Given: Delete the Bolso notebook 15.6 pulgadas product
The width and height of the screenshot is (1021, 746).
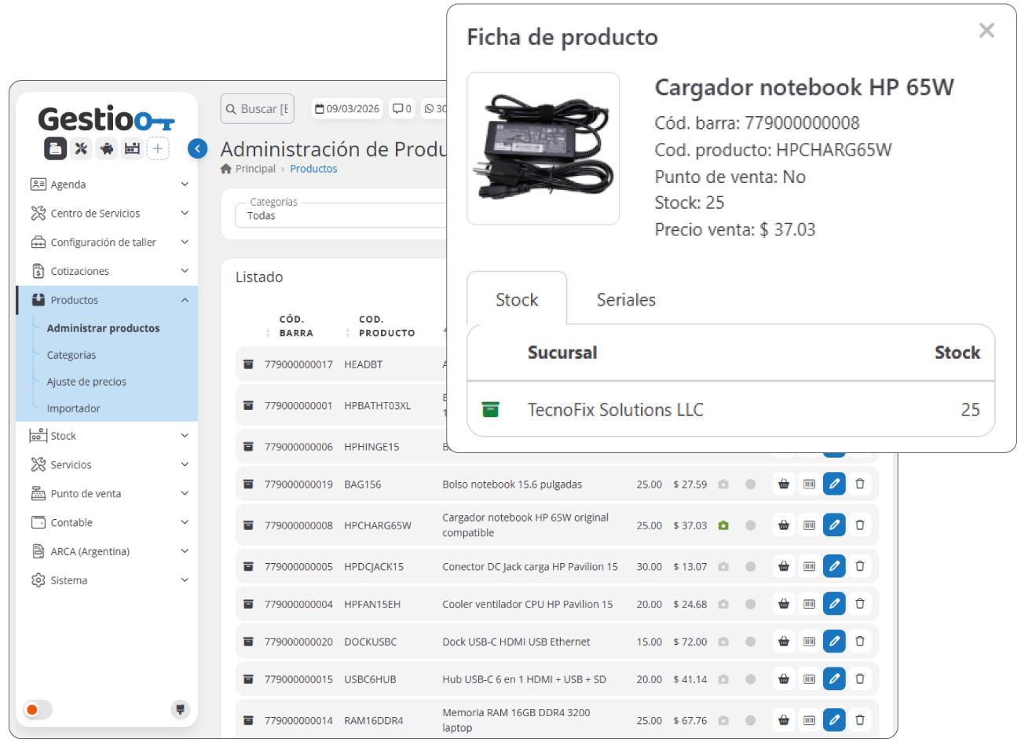Looking at the screenshot, I should pos(860,485).
